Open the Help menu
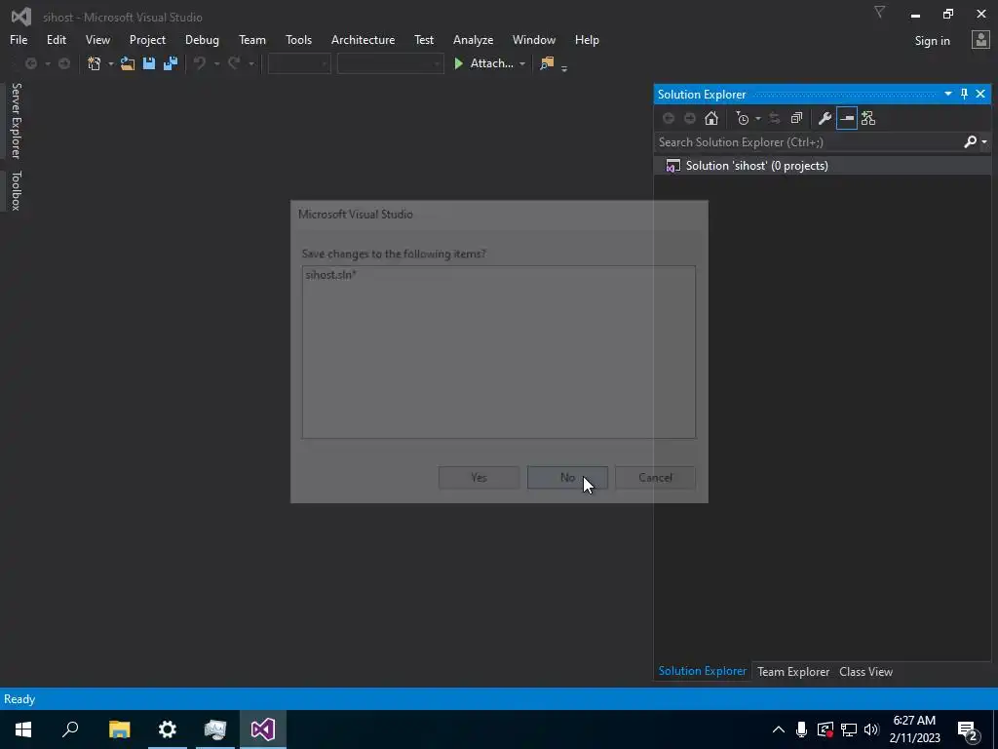 click(x=587, y=39)
